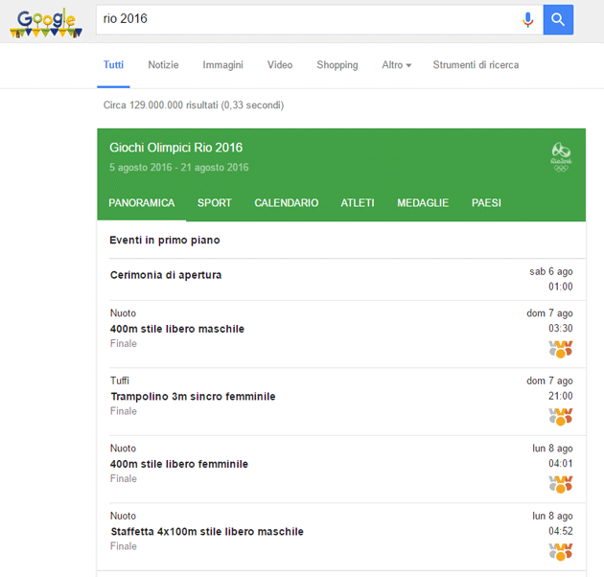Click the Rio 2016 Olympic rings logo

click(x=561, y=155)
